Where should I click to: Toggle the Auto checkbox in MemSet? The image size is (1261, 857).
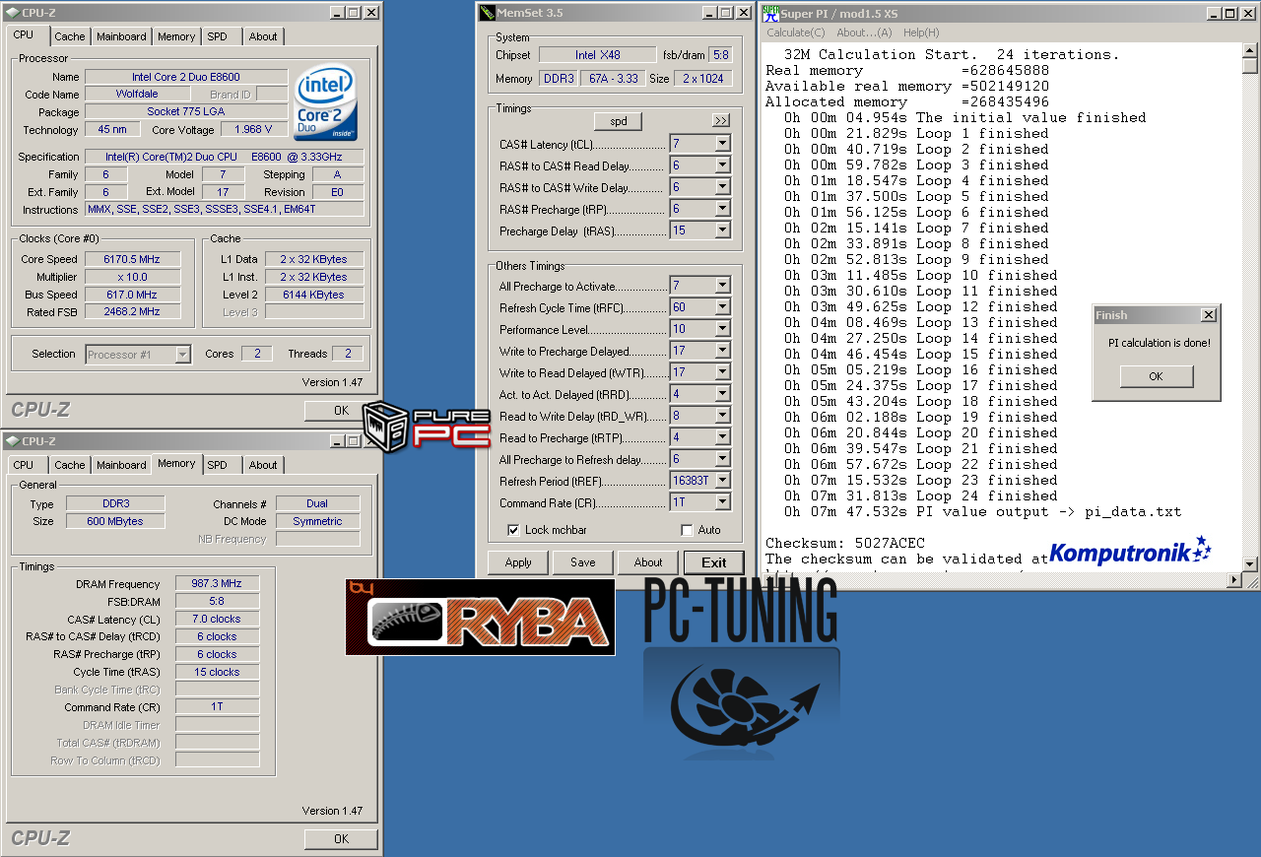point(687,530)
